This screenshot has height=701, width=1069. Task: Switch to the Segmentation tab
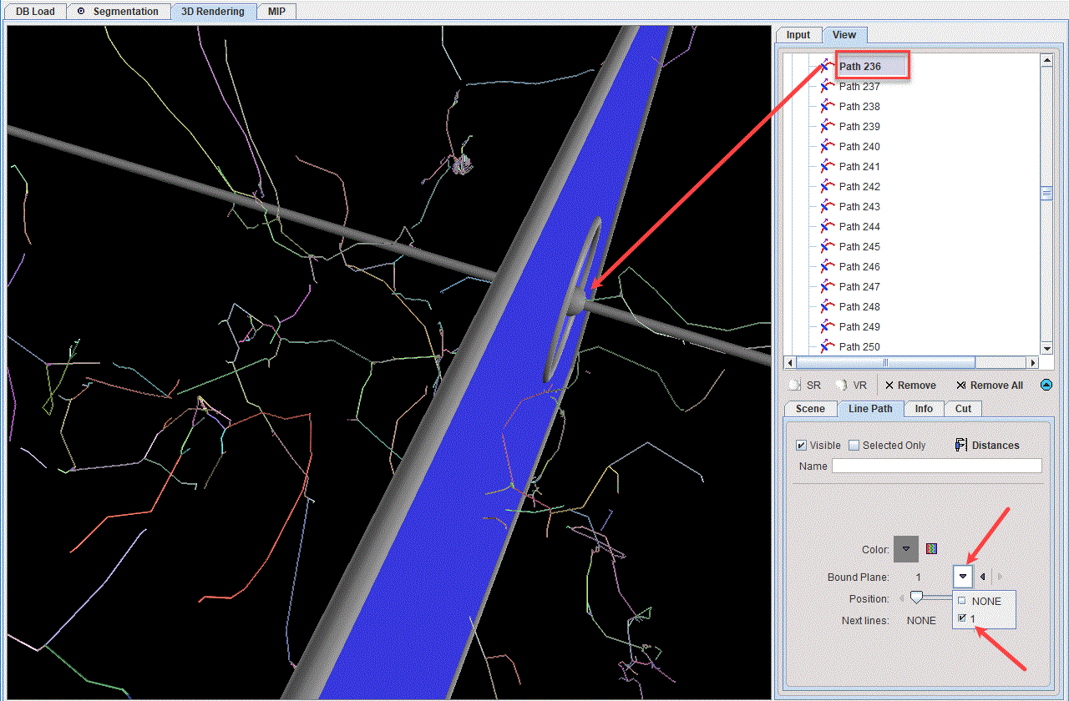pyautogui.click(x=118, y=12)
